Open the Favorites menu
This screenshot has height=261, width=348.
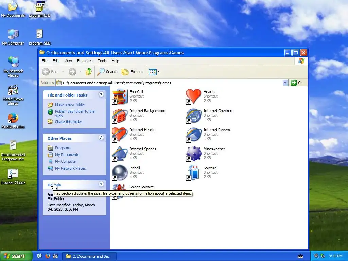pos(85,61)
